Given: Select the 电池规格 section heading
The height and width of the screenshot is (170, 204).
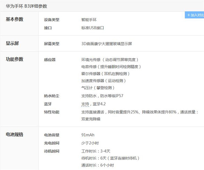Looking at the screenshot, I should tap(14, 135).
